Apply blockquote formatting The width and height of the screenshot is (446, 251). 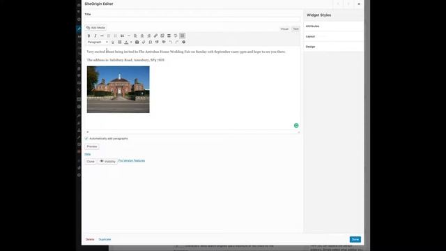pos(122,36)
